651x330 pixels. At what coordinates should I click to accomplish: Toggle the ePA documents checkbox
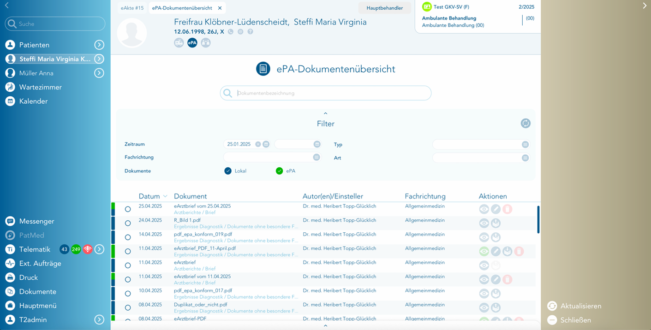(279, 171)
